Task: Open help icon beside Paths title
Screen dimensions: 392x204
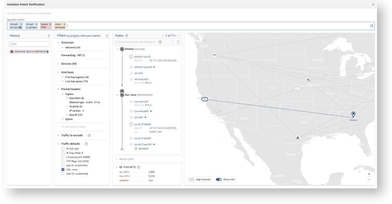Action: pyautogui.click(x=127, y=36)
